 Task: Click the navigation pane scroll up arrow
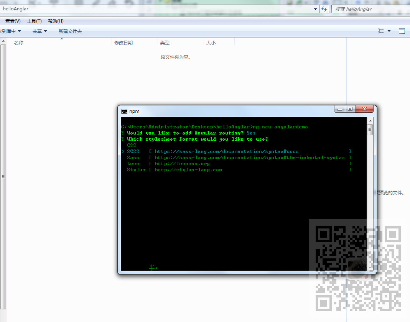tap(3, 41)
